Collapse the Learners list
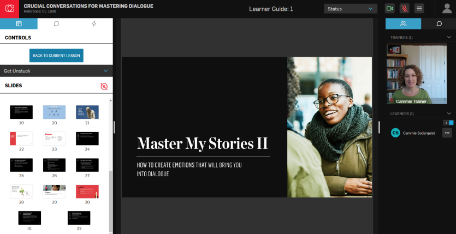This screenshot has width=456, height=234. [448, 114]
